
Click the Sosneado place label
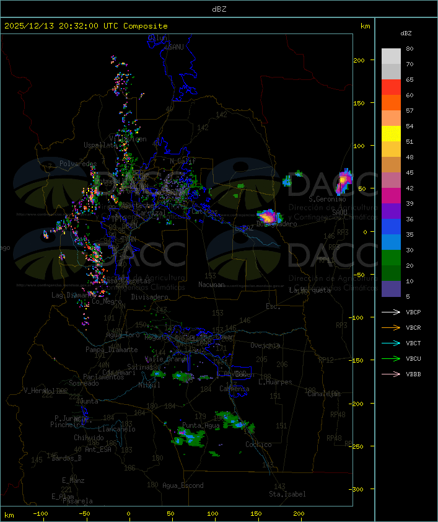point(84,383)
